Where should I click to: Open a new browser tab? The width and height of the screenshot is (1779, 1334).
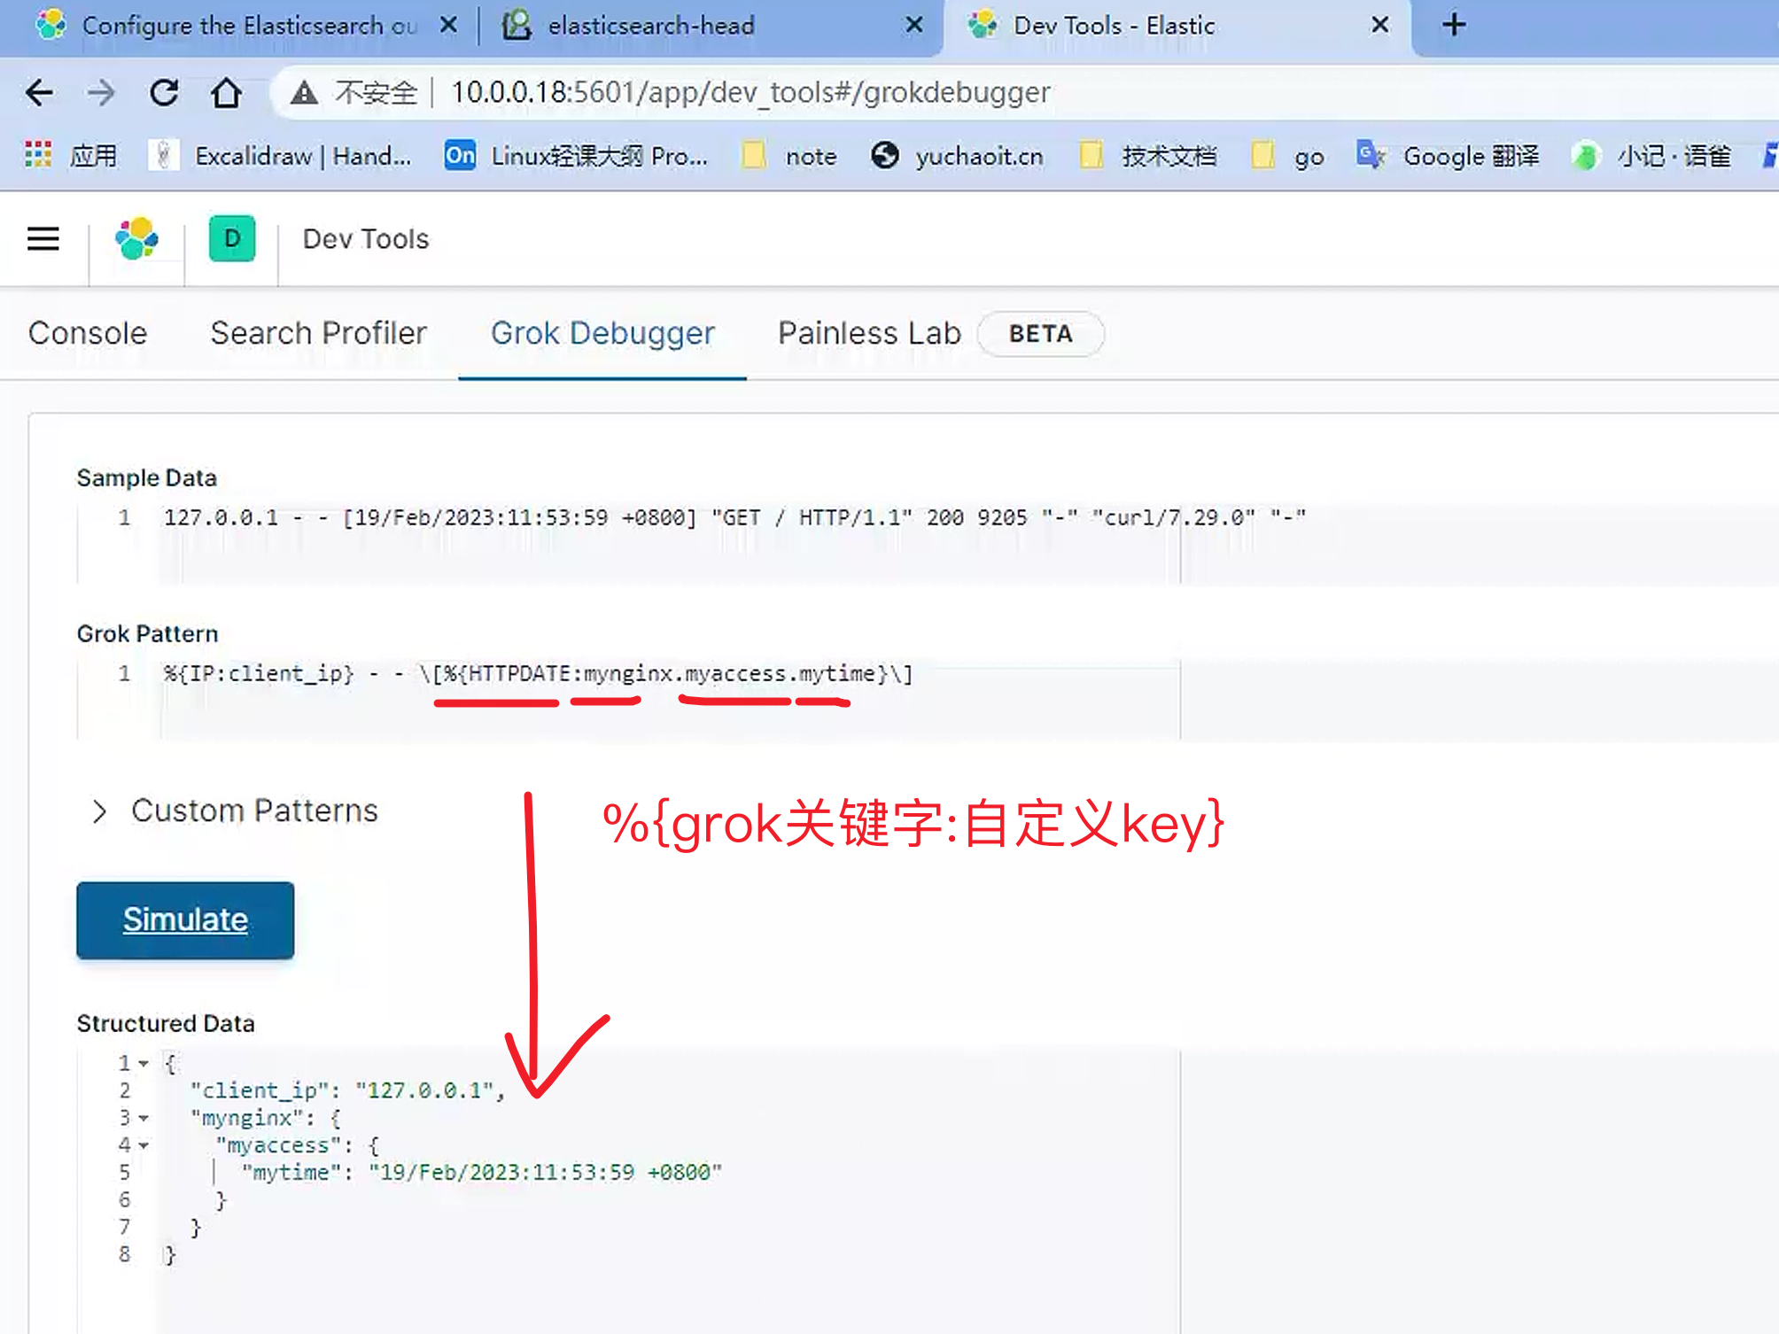click(x=1454, y=25)
